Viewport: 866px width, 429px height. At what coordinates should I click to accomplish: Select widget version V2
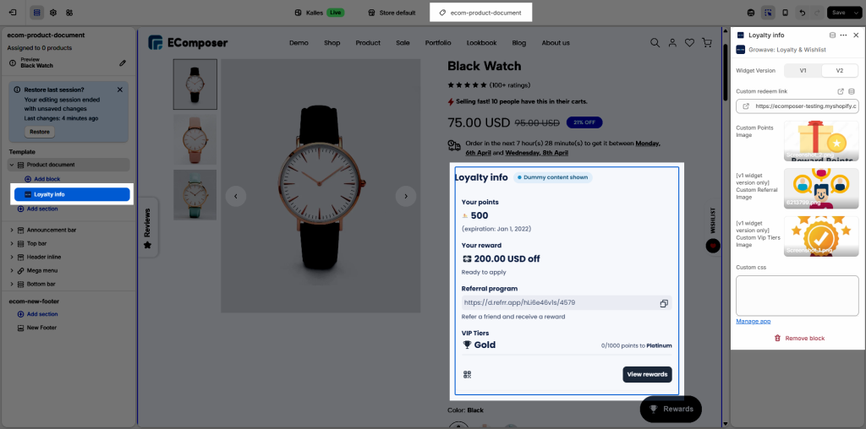[x=839, y=71]
